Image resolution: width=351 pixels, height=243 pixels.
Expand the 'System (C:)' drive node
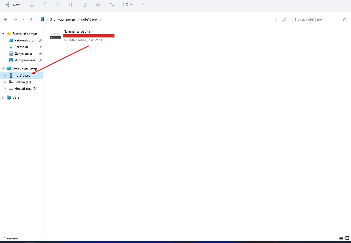point(5,82)
